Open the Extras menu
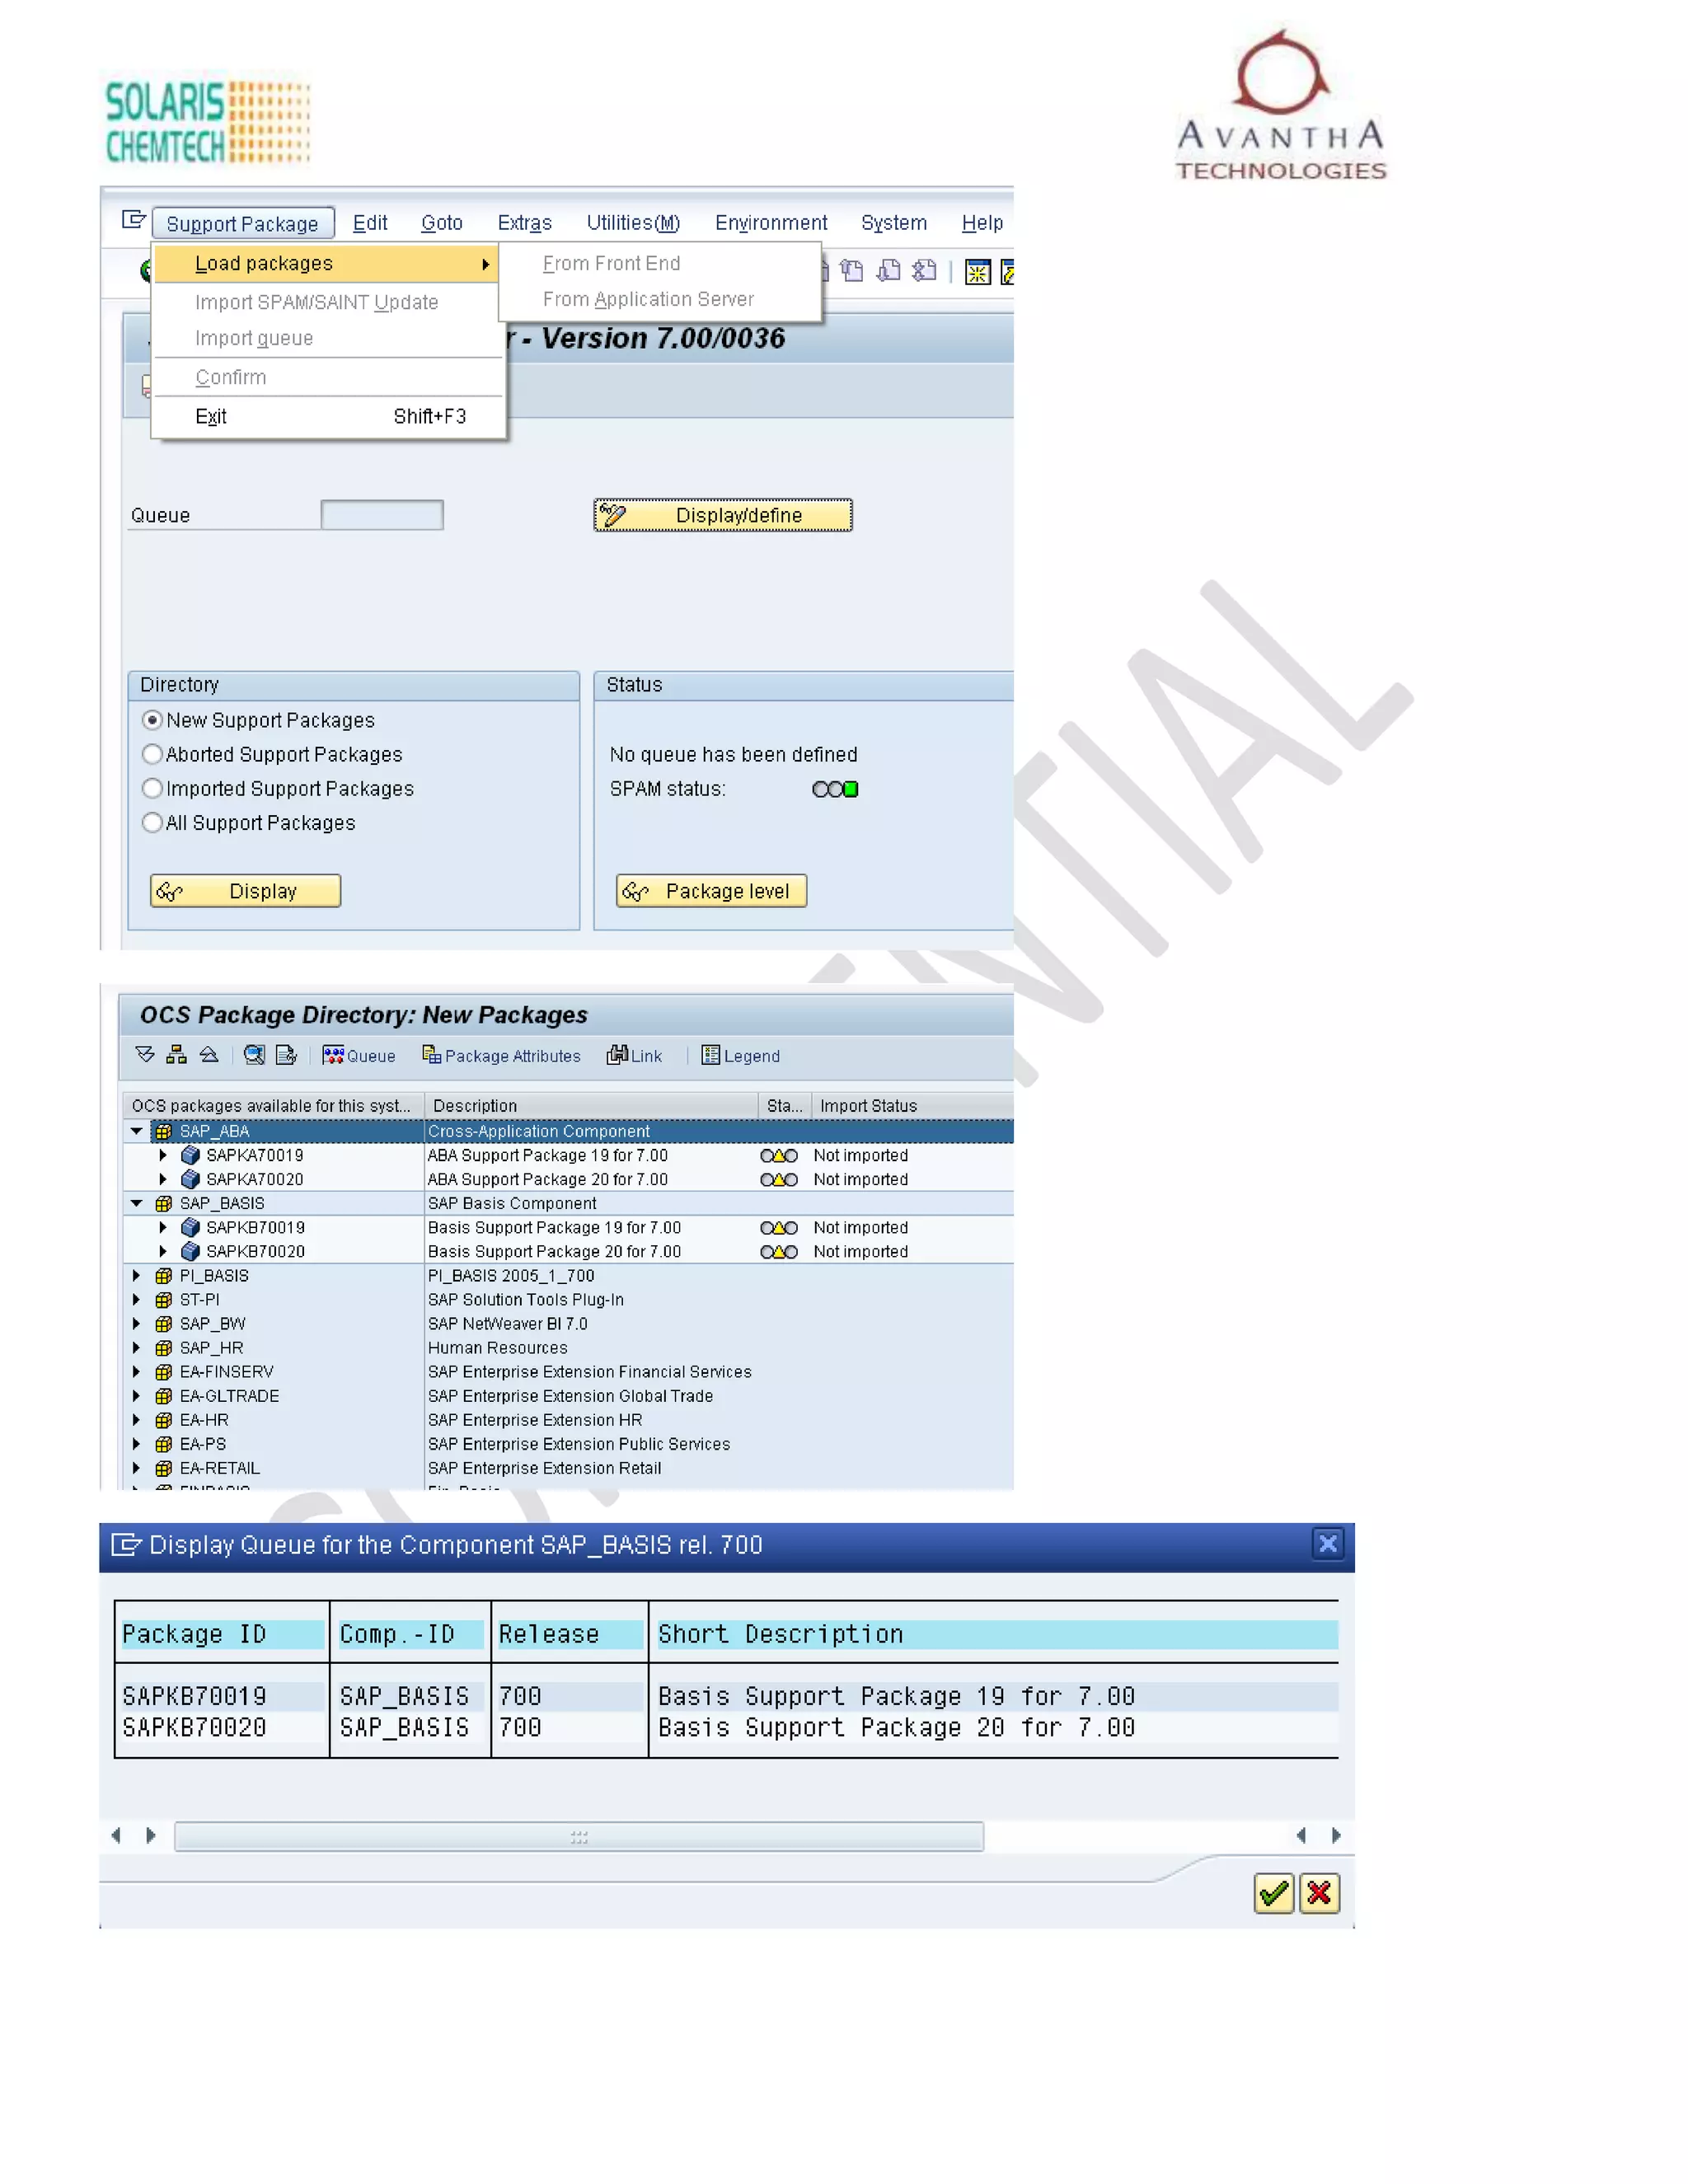This screenshot has height=2184, width=1688. click(x=524, y=223)
